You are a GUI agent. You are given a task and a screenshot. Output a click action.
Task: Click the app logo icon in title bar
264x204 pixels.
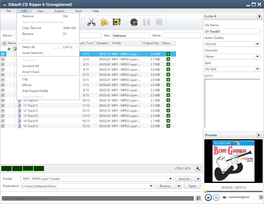coord(5,5)
